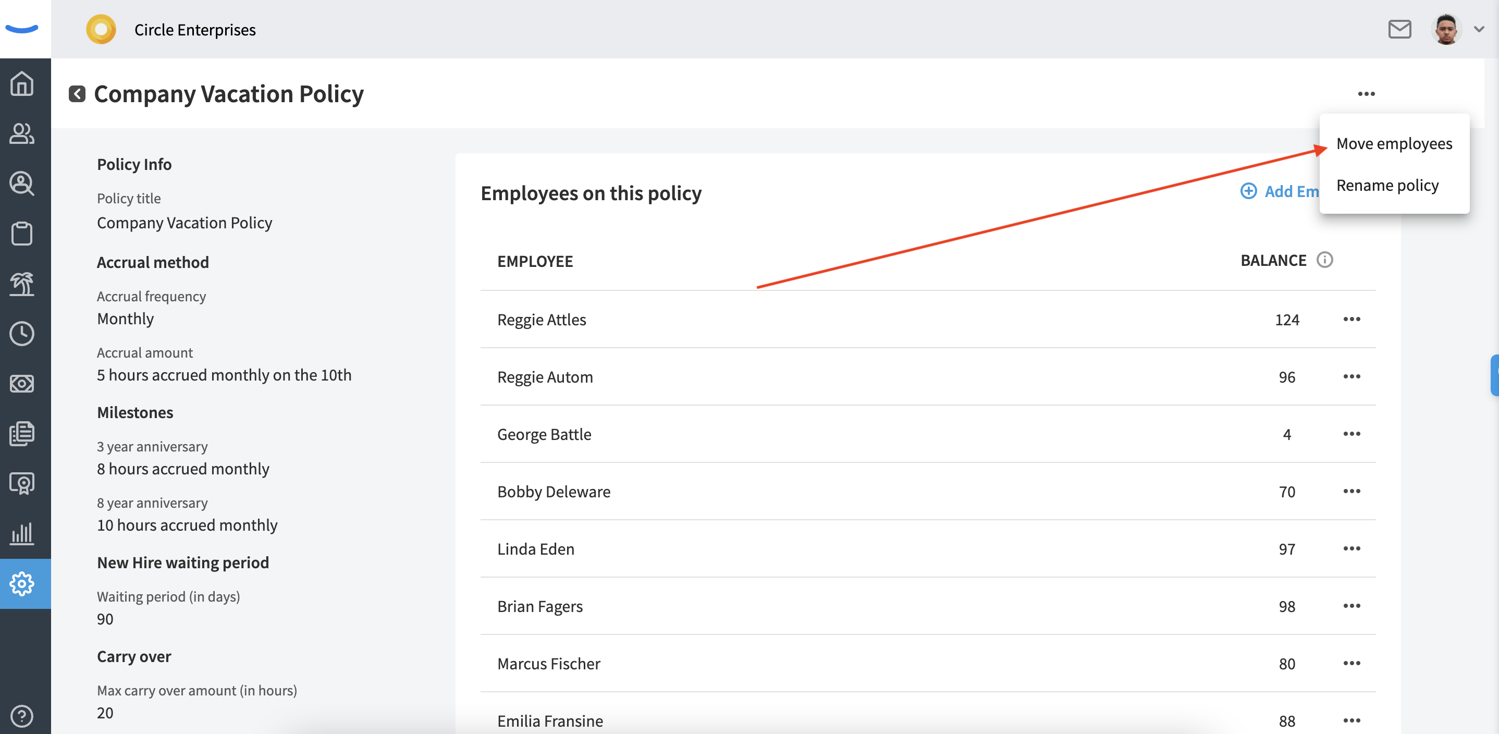Viewport: 1499px width, 734px height.
Task: Click the Settings gear in the sidebar
Action: pyautogui.click(x=22, y=584)
